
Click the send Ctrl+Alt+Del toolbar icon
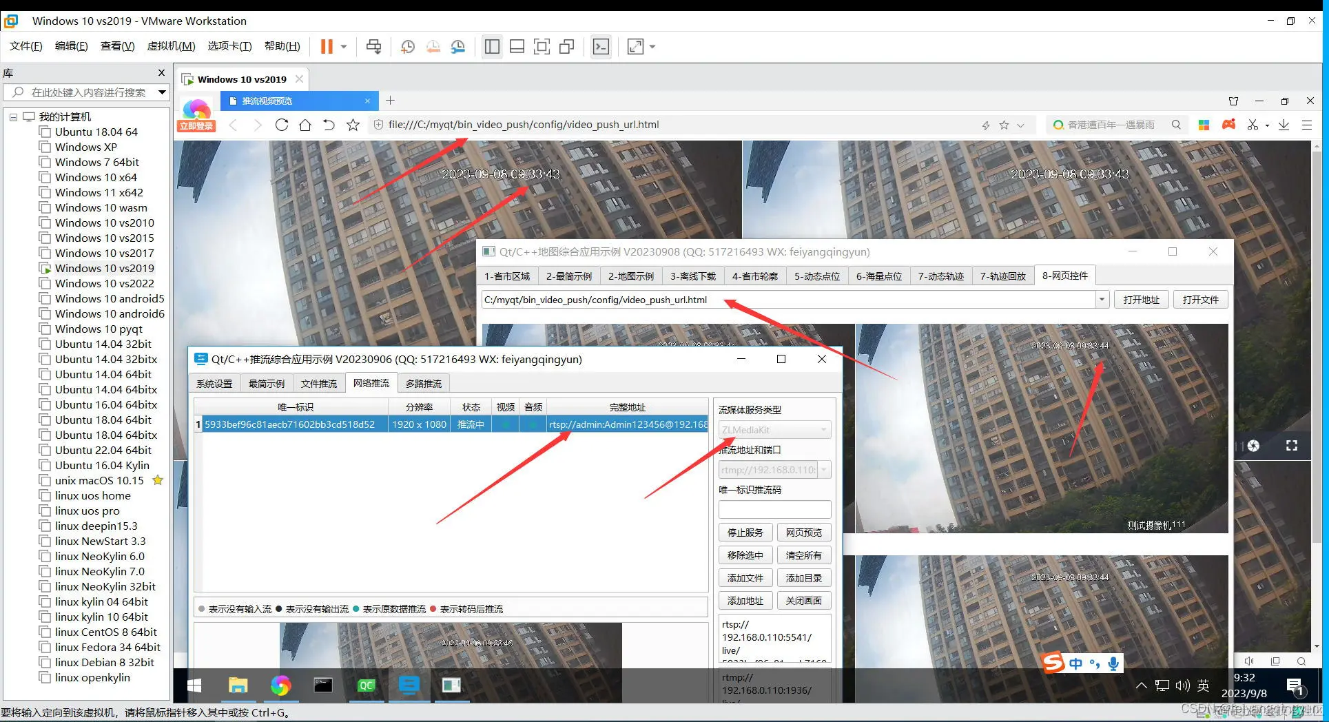tap(373, 47)
